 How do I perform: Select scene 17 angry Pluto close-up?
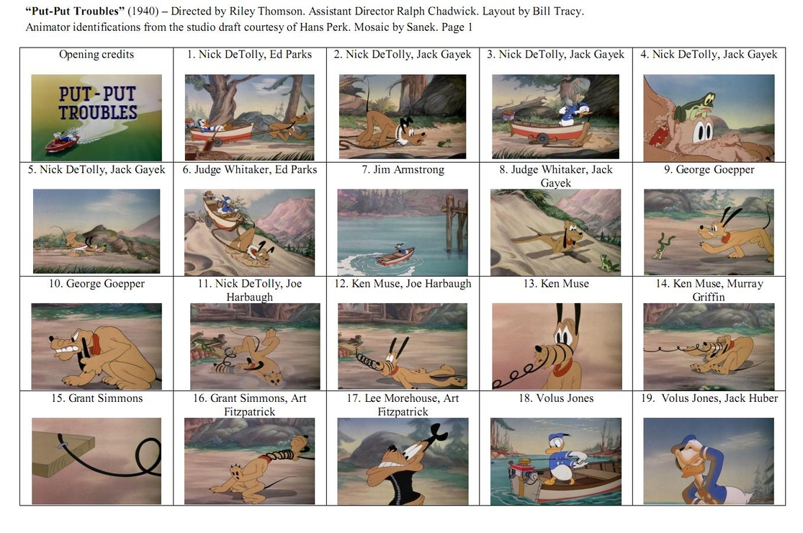point(403,461)
